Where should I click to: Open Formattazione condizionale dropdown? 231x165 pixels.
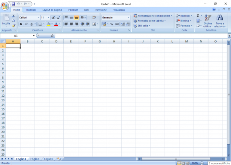pyautogui.click(x=153, y=15)
